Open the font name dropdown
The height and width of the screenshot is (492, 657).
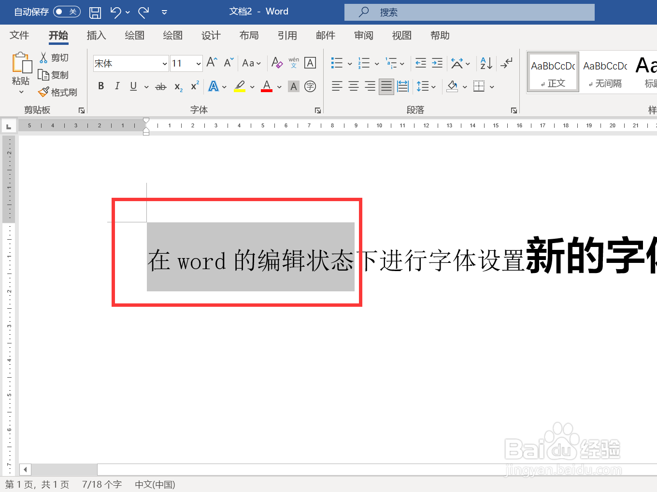pyautogui.click(x=165, y=63)
